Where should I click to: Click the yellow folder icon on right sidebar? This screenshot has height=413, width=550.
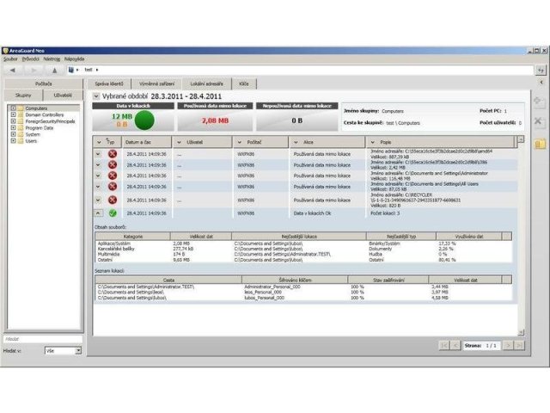[539, 144]
